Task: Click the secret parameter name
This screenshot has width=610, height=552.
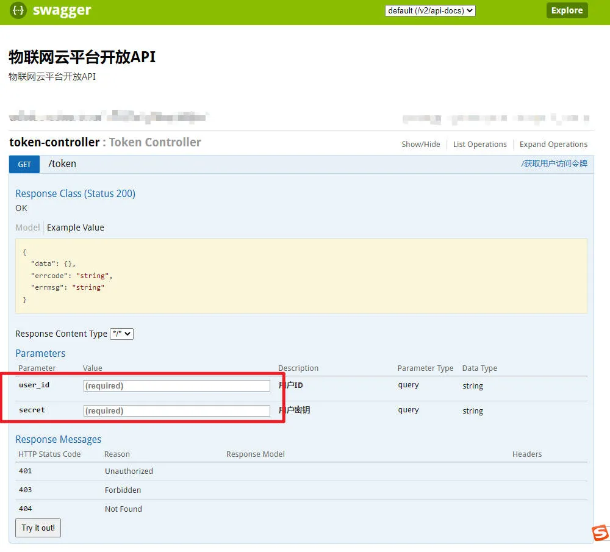Action: pyautogui.click(x=32, y=410)
